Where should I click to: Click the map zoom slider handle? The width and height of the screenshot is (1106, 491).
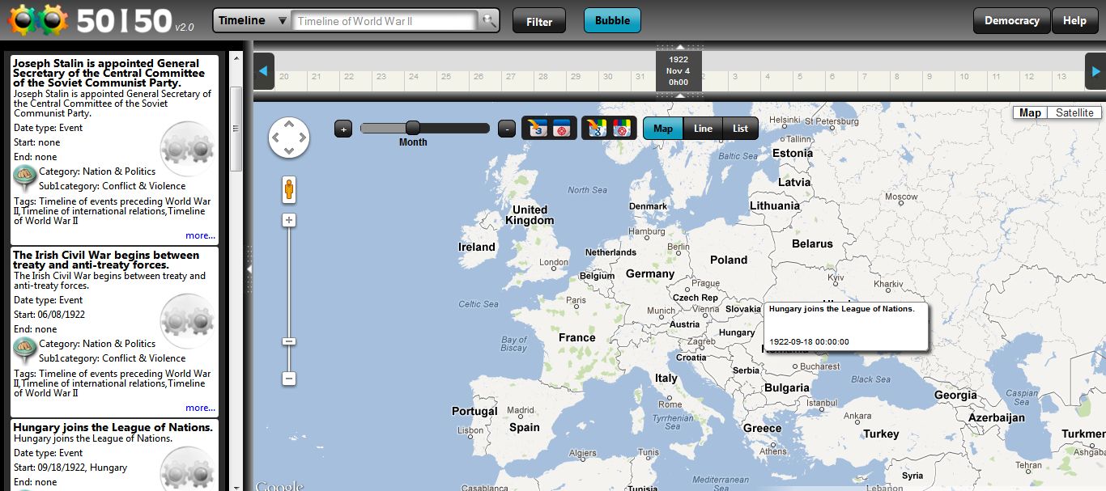tap(289, 341)
